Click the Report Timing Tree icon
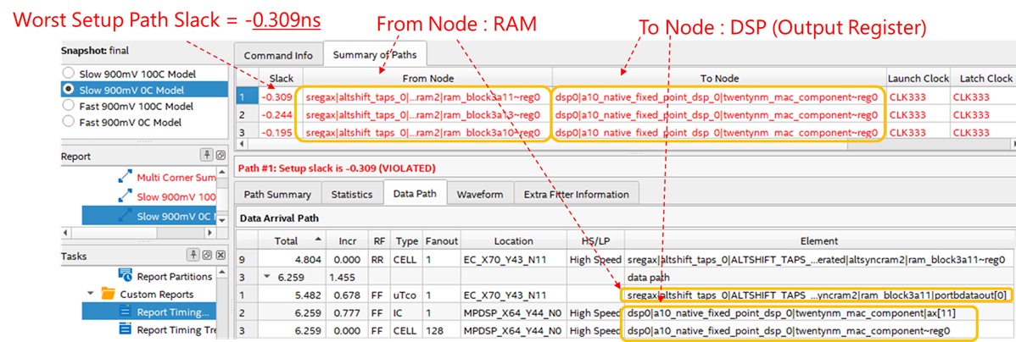 [x=126, y=329]
